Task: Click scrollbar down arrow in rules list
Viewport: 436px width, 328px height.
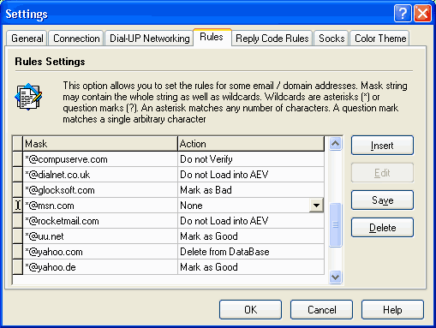Action: tap(336, 277)
